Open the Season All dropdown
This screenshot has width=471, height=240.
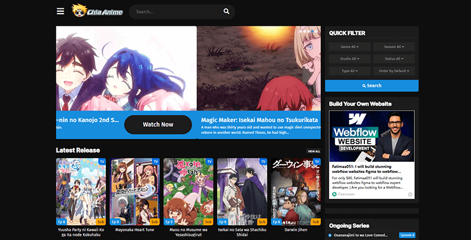click(394, 46)
